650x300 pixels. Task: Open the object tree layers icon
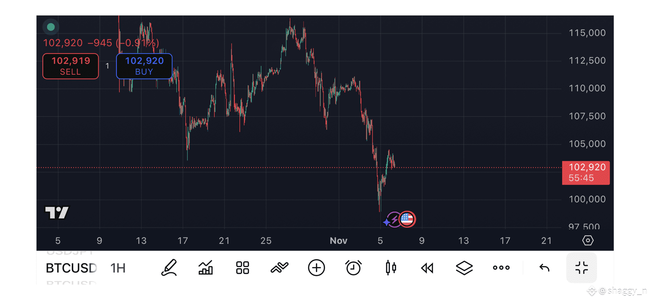point(464,268)
